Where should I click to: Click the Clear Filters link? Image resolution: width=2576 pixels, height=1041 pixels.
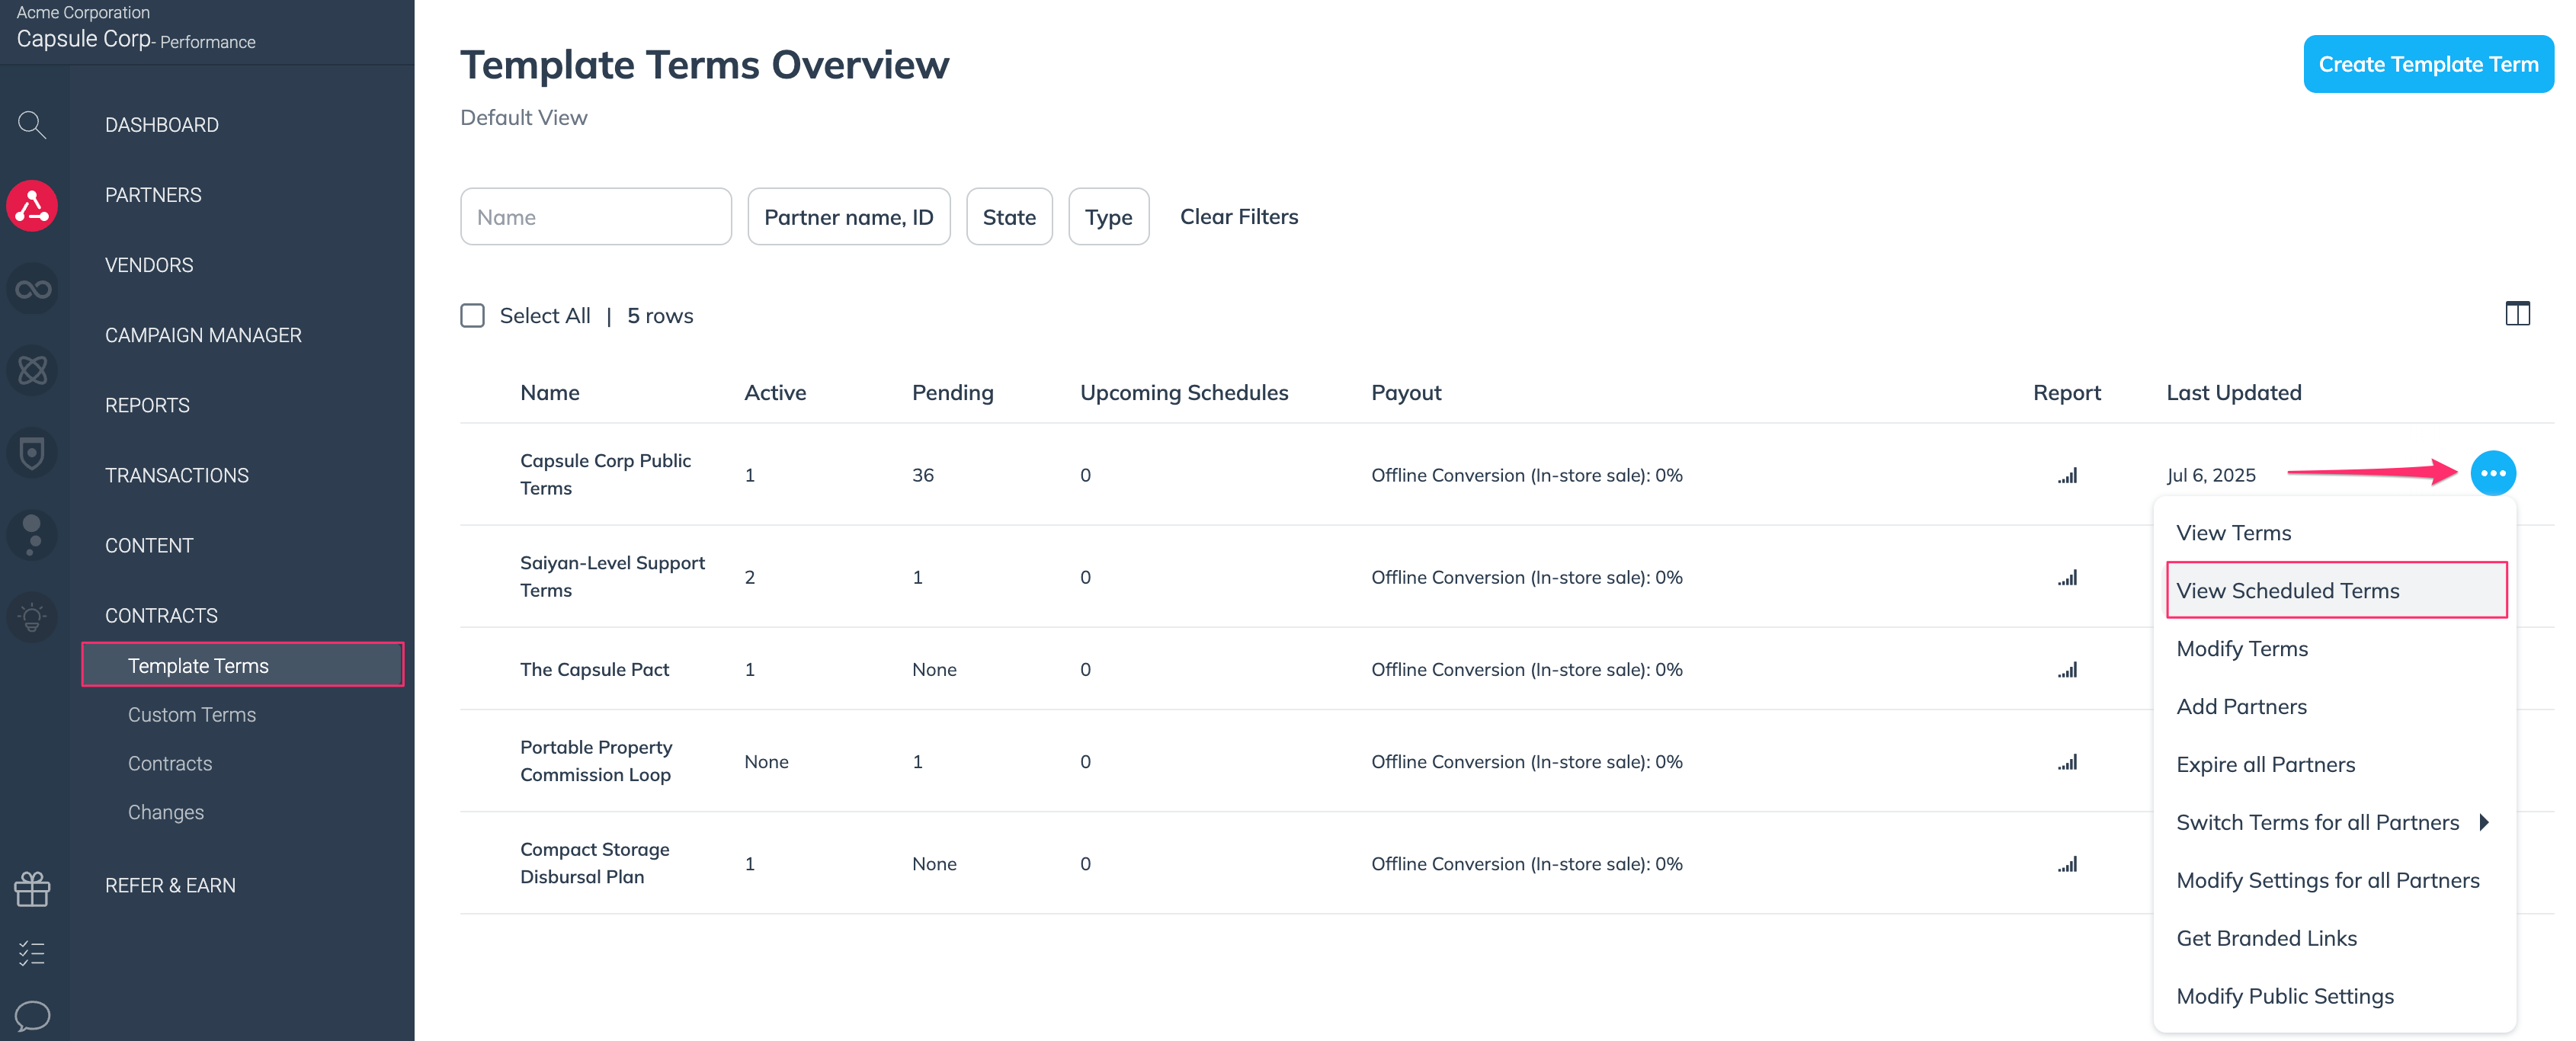[1238, 217]
